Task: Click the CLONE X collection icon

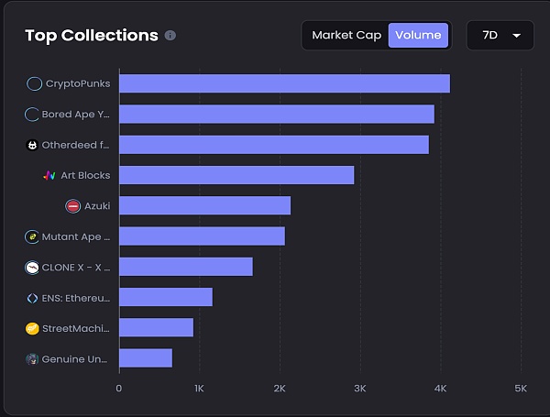Action: [32, 268]
